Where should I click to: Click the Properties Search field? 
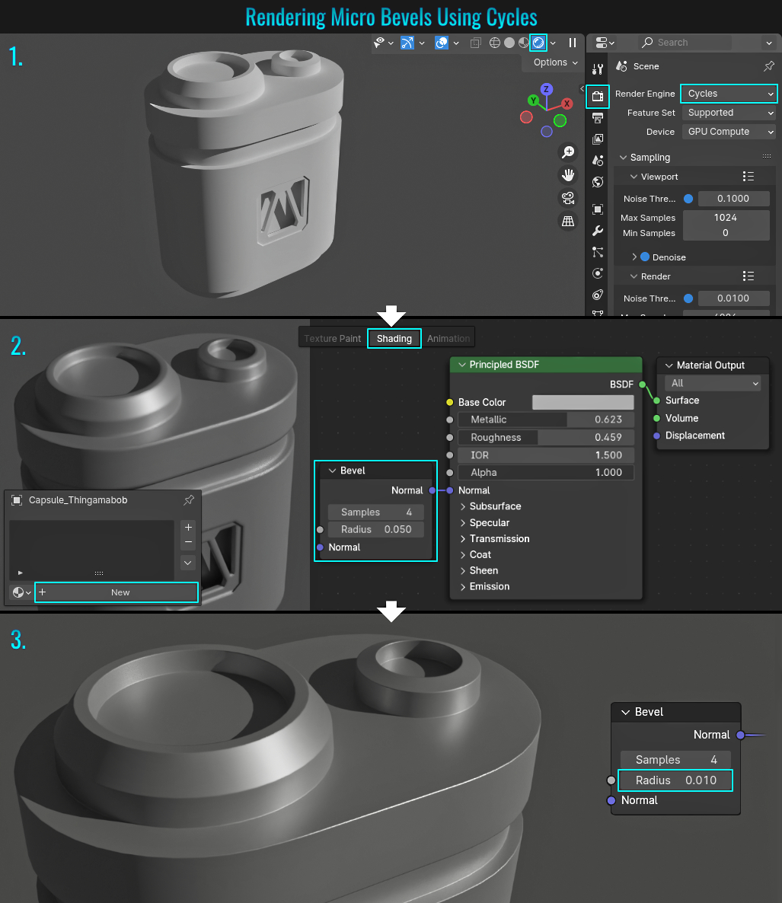685,43
